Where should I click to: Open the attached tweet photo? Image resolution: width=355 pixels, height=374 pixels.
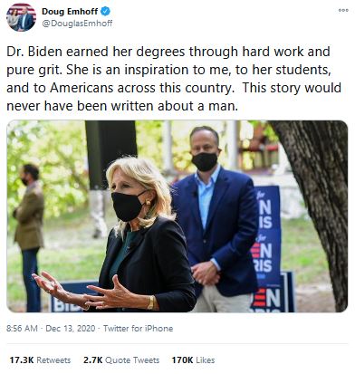coord(177,216)
